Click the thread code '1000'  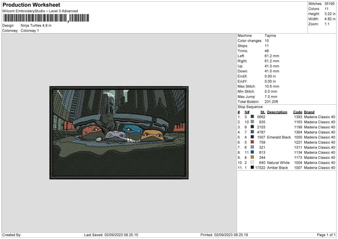pos(298,137)
